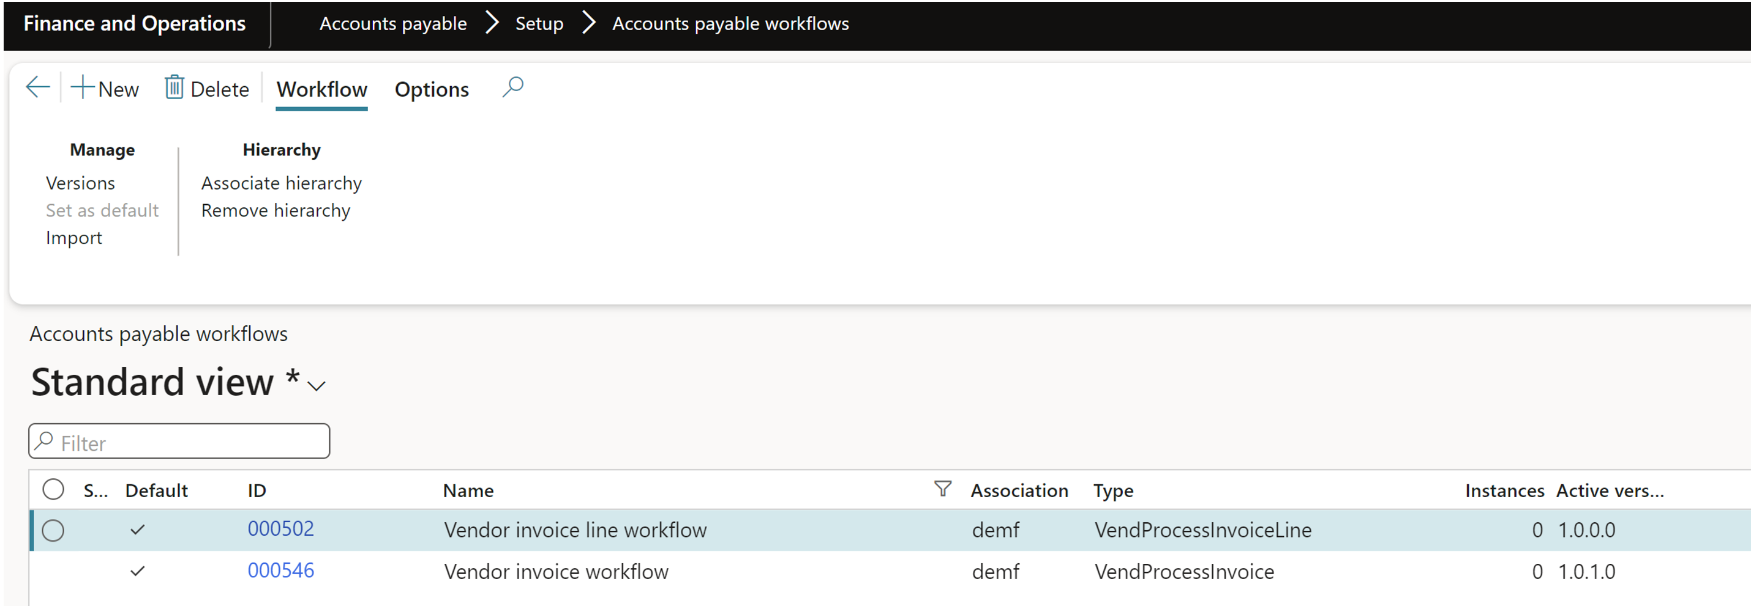Sort by the Name column header
1751x606 pixels.
coord(468,490)
